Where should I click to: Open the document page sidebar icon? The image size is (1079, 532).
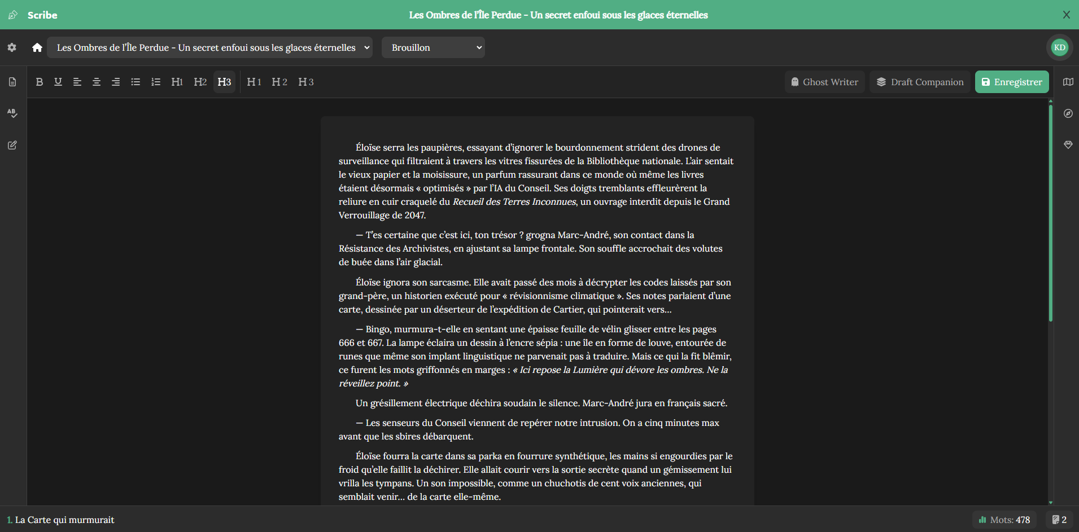(12, 82)
